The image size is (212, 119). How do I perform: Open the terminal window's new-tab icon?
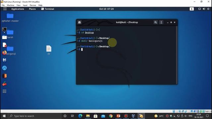(x=79, y=22)
